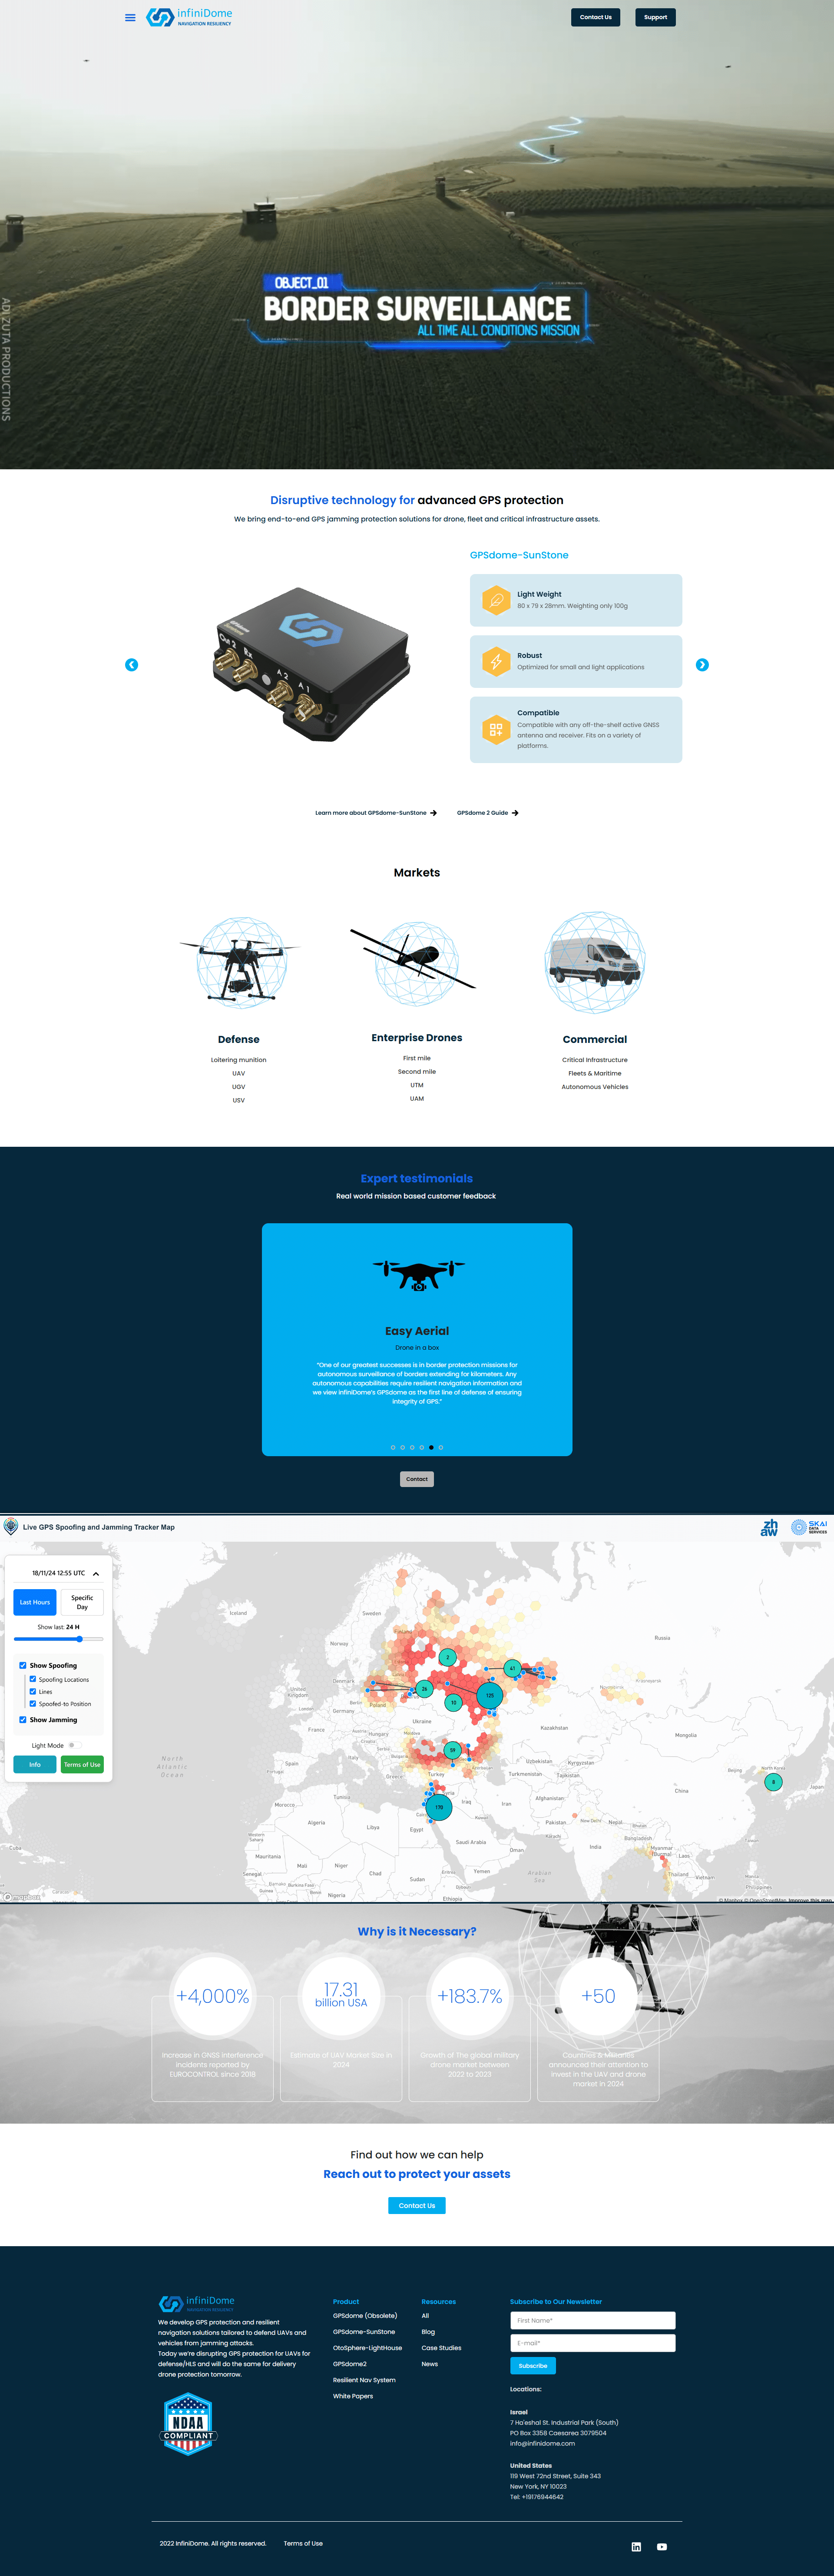This screenshot has width=834, height=2576.
Task: Click the E-mail newsletter input field
Action: (x=592, y=2343)
